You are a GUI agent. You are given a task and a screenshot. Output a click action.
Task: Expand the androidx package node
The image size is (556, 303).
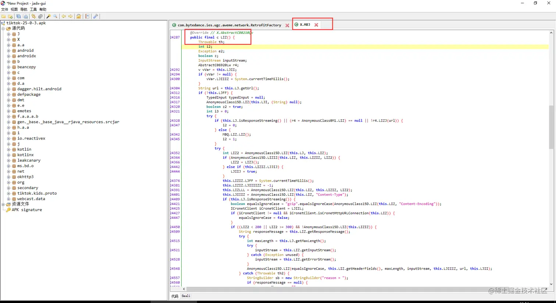click(x=8, y=56)
